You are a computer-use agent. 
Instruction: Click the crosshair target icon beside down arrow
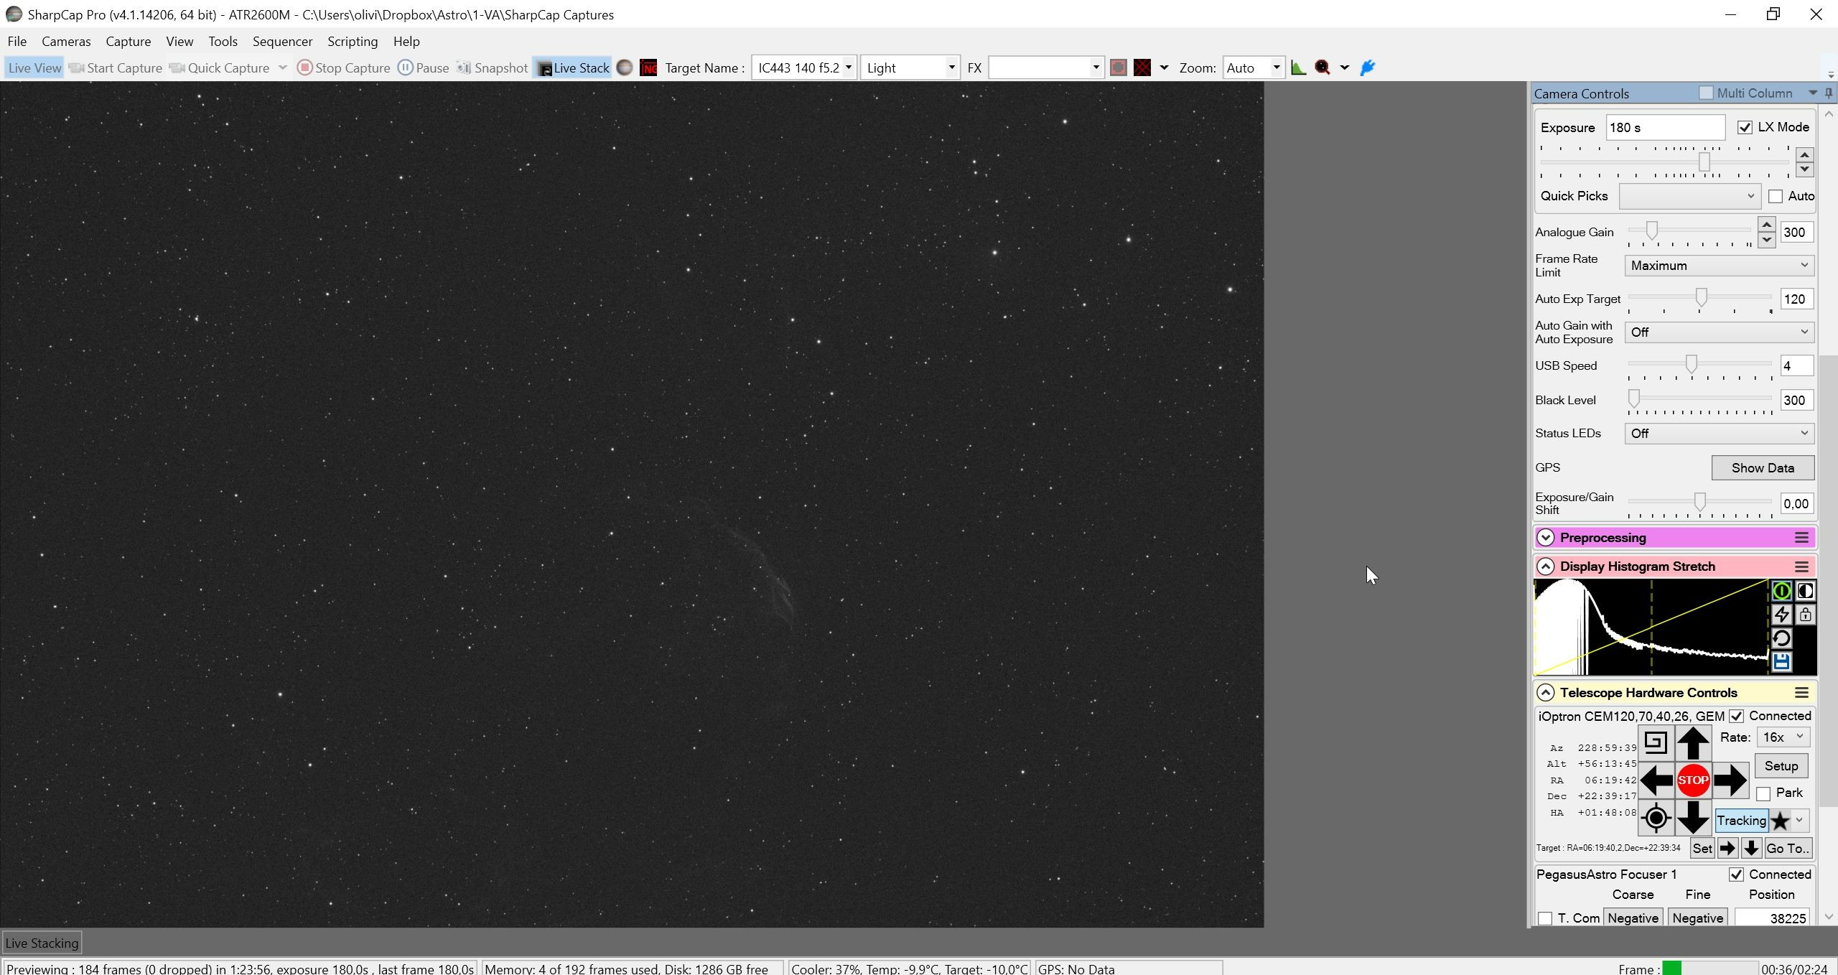pyautogui.click(x=1655, y=818)
